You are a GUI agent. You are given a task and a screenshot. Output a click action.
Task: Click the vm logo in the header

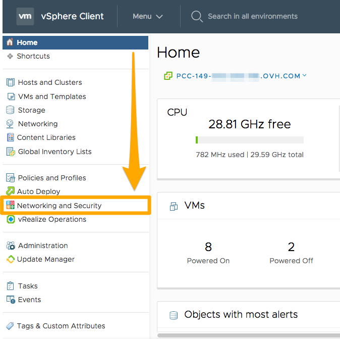coord(25,16)
